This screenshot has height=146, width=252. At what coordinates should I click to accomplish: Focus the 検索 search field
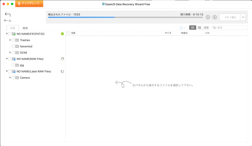[x=230, y=28]
